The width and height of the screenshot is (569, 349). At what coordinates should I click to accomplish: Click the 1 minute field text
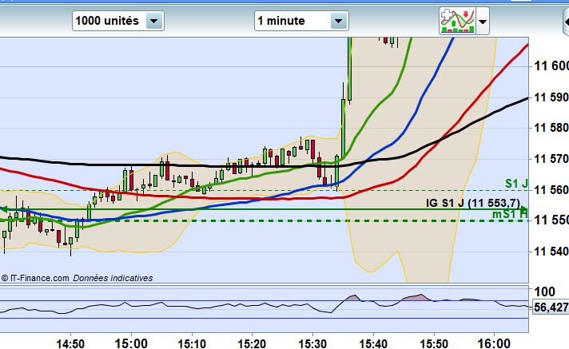click(281, 21)
